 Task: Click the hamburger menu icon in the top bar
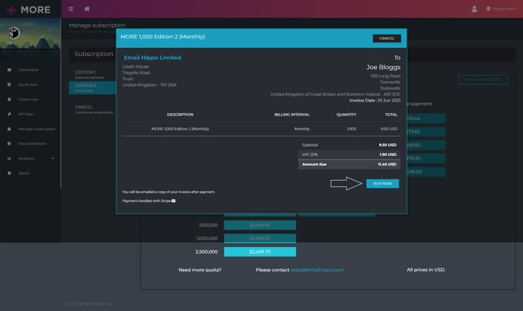pyautogui.click(x=71, y=9)
